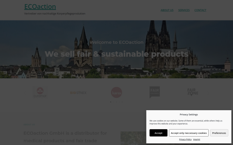233x145 pixels.
Task: Open the FAIR SQUARED brand logo
Action: click(155, 92)
